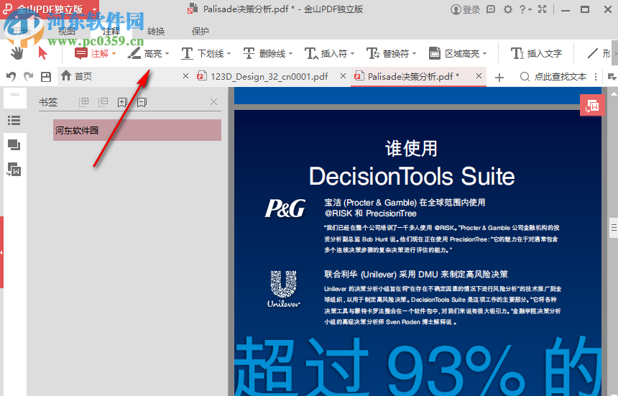Open the feedback message icon in the title bar
Viewport: 618px width, 396px height.
click(x=491, y=9)
